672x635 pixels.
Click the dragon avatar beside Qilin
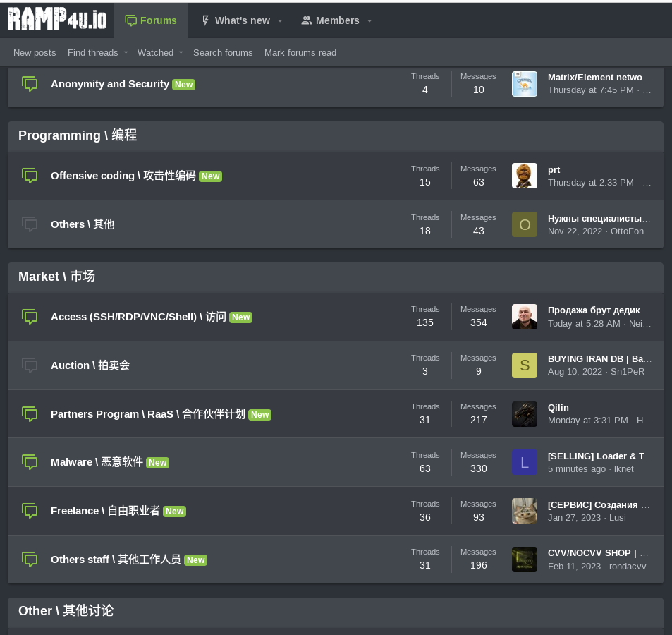pos(525,414)
